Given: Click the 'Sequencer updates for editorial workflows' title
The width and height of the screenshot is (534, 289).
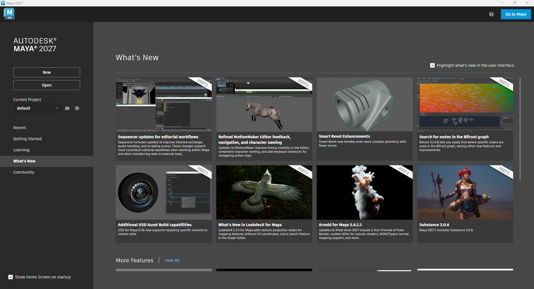Looking at the screenshot, I should point(158,137).
